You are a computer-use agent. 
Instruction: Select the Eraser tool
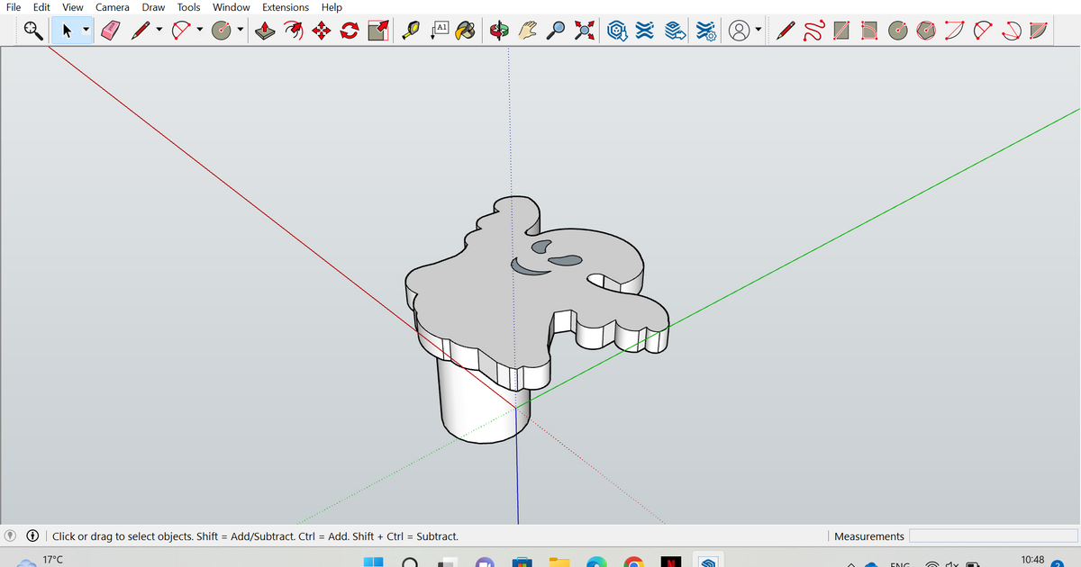point(110,31)
